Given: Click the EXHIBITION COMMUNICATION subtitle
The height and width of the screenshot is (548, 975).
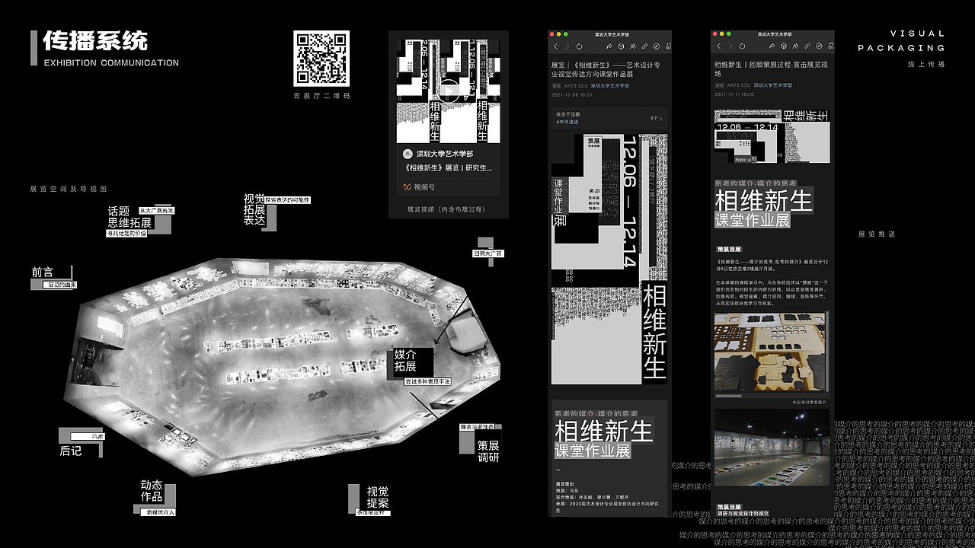Looking at the screenshot, I should coord(111,63).
